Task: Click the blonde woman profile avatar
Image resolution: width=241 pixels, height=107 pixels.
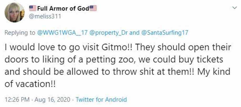Action: [14, 13]
